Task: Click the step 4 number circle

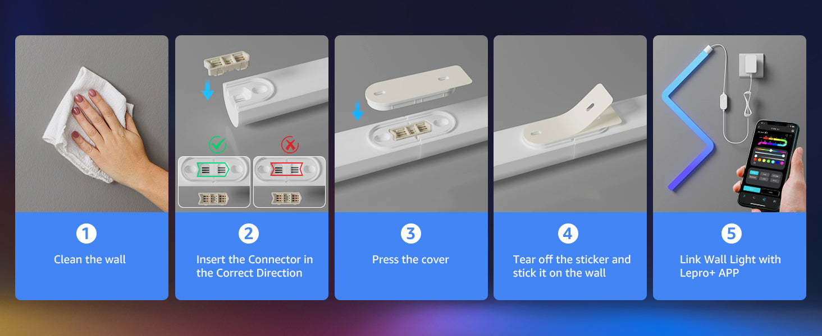Action: click(568, 234)
